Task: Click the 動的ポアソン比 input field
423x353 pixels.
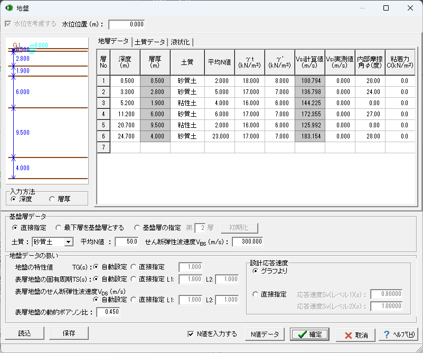Action: [x=109, y=312]
